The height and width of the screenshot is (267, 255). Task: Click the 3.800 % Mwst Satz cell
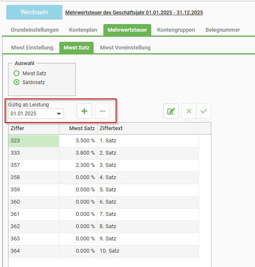[x=78, y=153]
